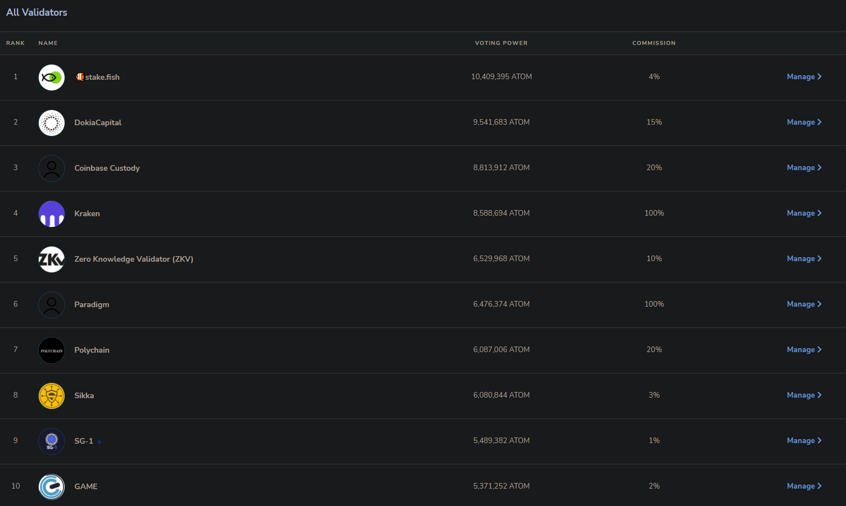Sort by the Voting Power column header
This screenshot has width=846, height=506.
pyautogui.click(x=501, y=43)
